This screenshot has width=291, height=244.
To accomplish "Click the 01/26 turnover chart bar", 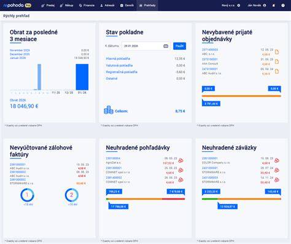I will click(x=82, y=77).
